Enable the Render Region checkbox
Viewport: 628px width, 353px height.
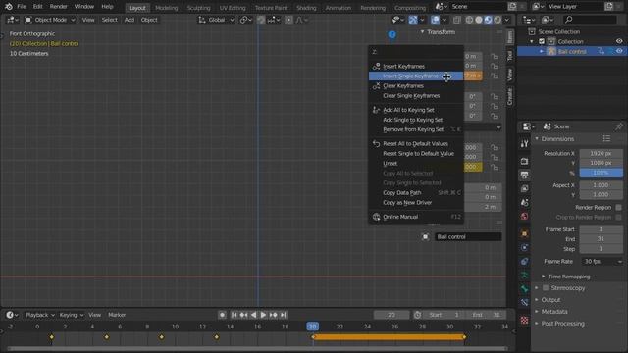[x=619, y=207]
